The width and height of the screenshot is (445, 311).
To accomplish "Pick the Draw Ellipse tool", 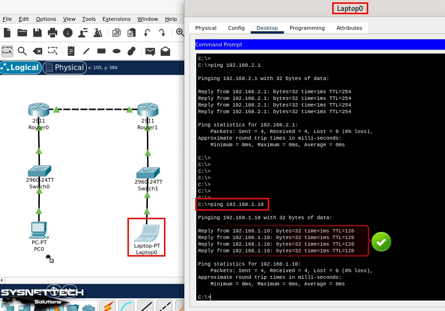I will click(116, 51).
